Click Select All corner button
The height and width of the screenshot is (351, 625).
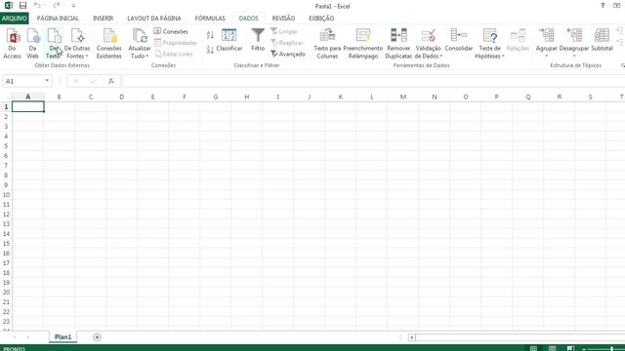point(6,97)
